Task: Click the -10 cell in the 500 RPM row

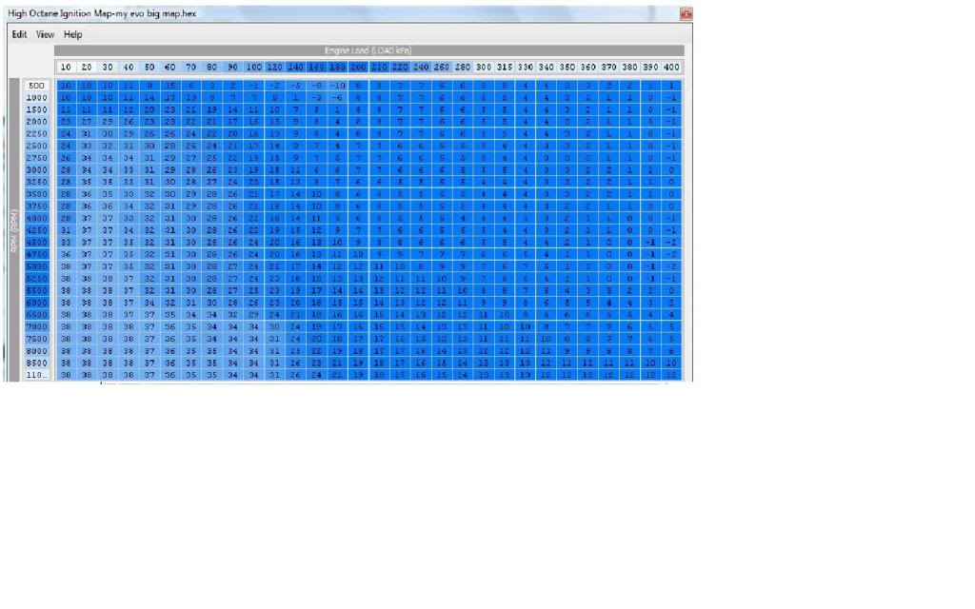Action: coord(337,86)
